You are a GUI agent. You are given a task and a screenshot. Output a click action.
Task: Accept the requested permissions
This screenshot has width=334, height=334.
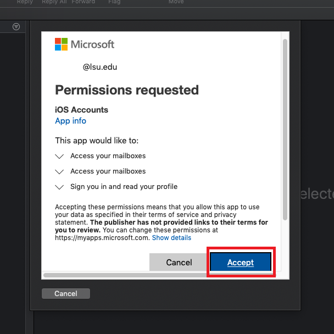(x=241, y=262)
